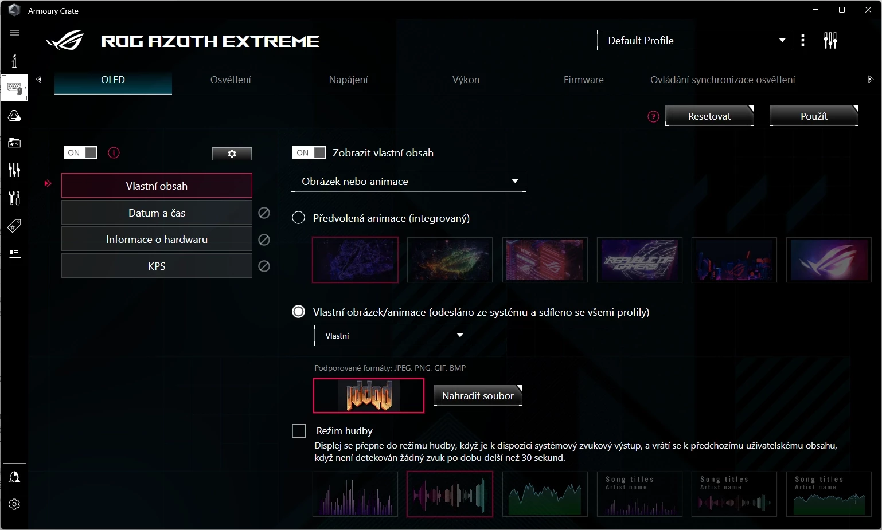Open the Vlastní dropdown
This screenshot has width=882, height=530.
pyautogui.click(x=393, y=335)
